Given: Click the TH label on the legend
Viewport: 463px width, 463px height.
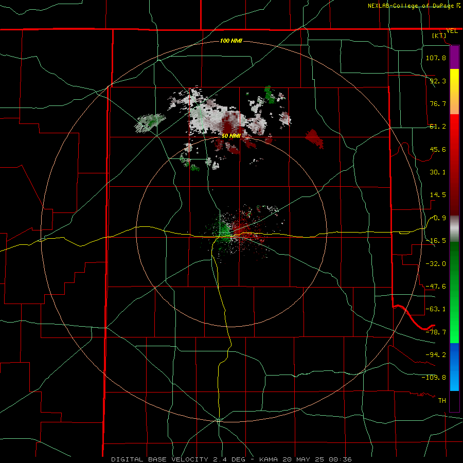Looking at the screenshot, I should [442, 400].
